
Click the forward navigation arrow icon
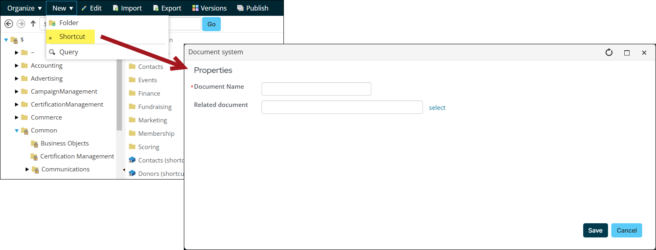21,24
